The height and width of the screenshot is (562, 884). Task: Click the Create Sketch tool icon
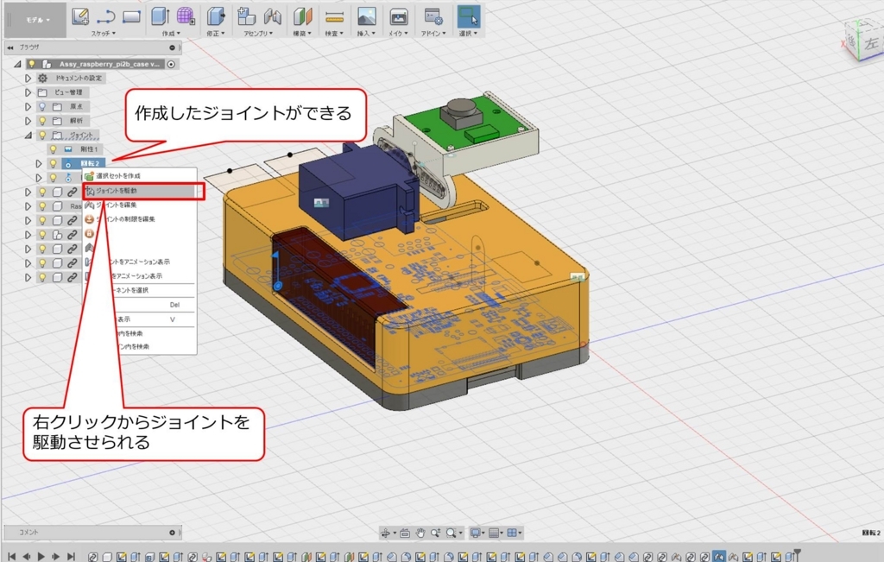[80, 16]
